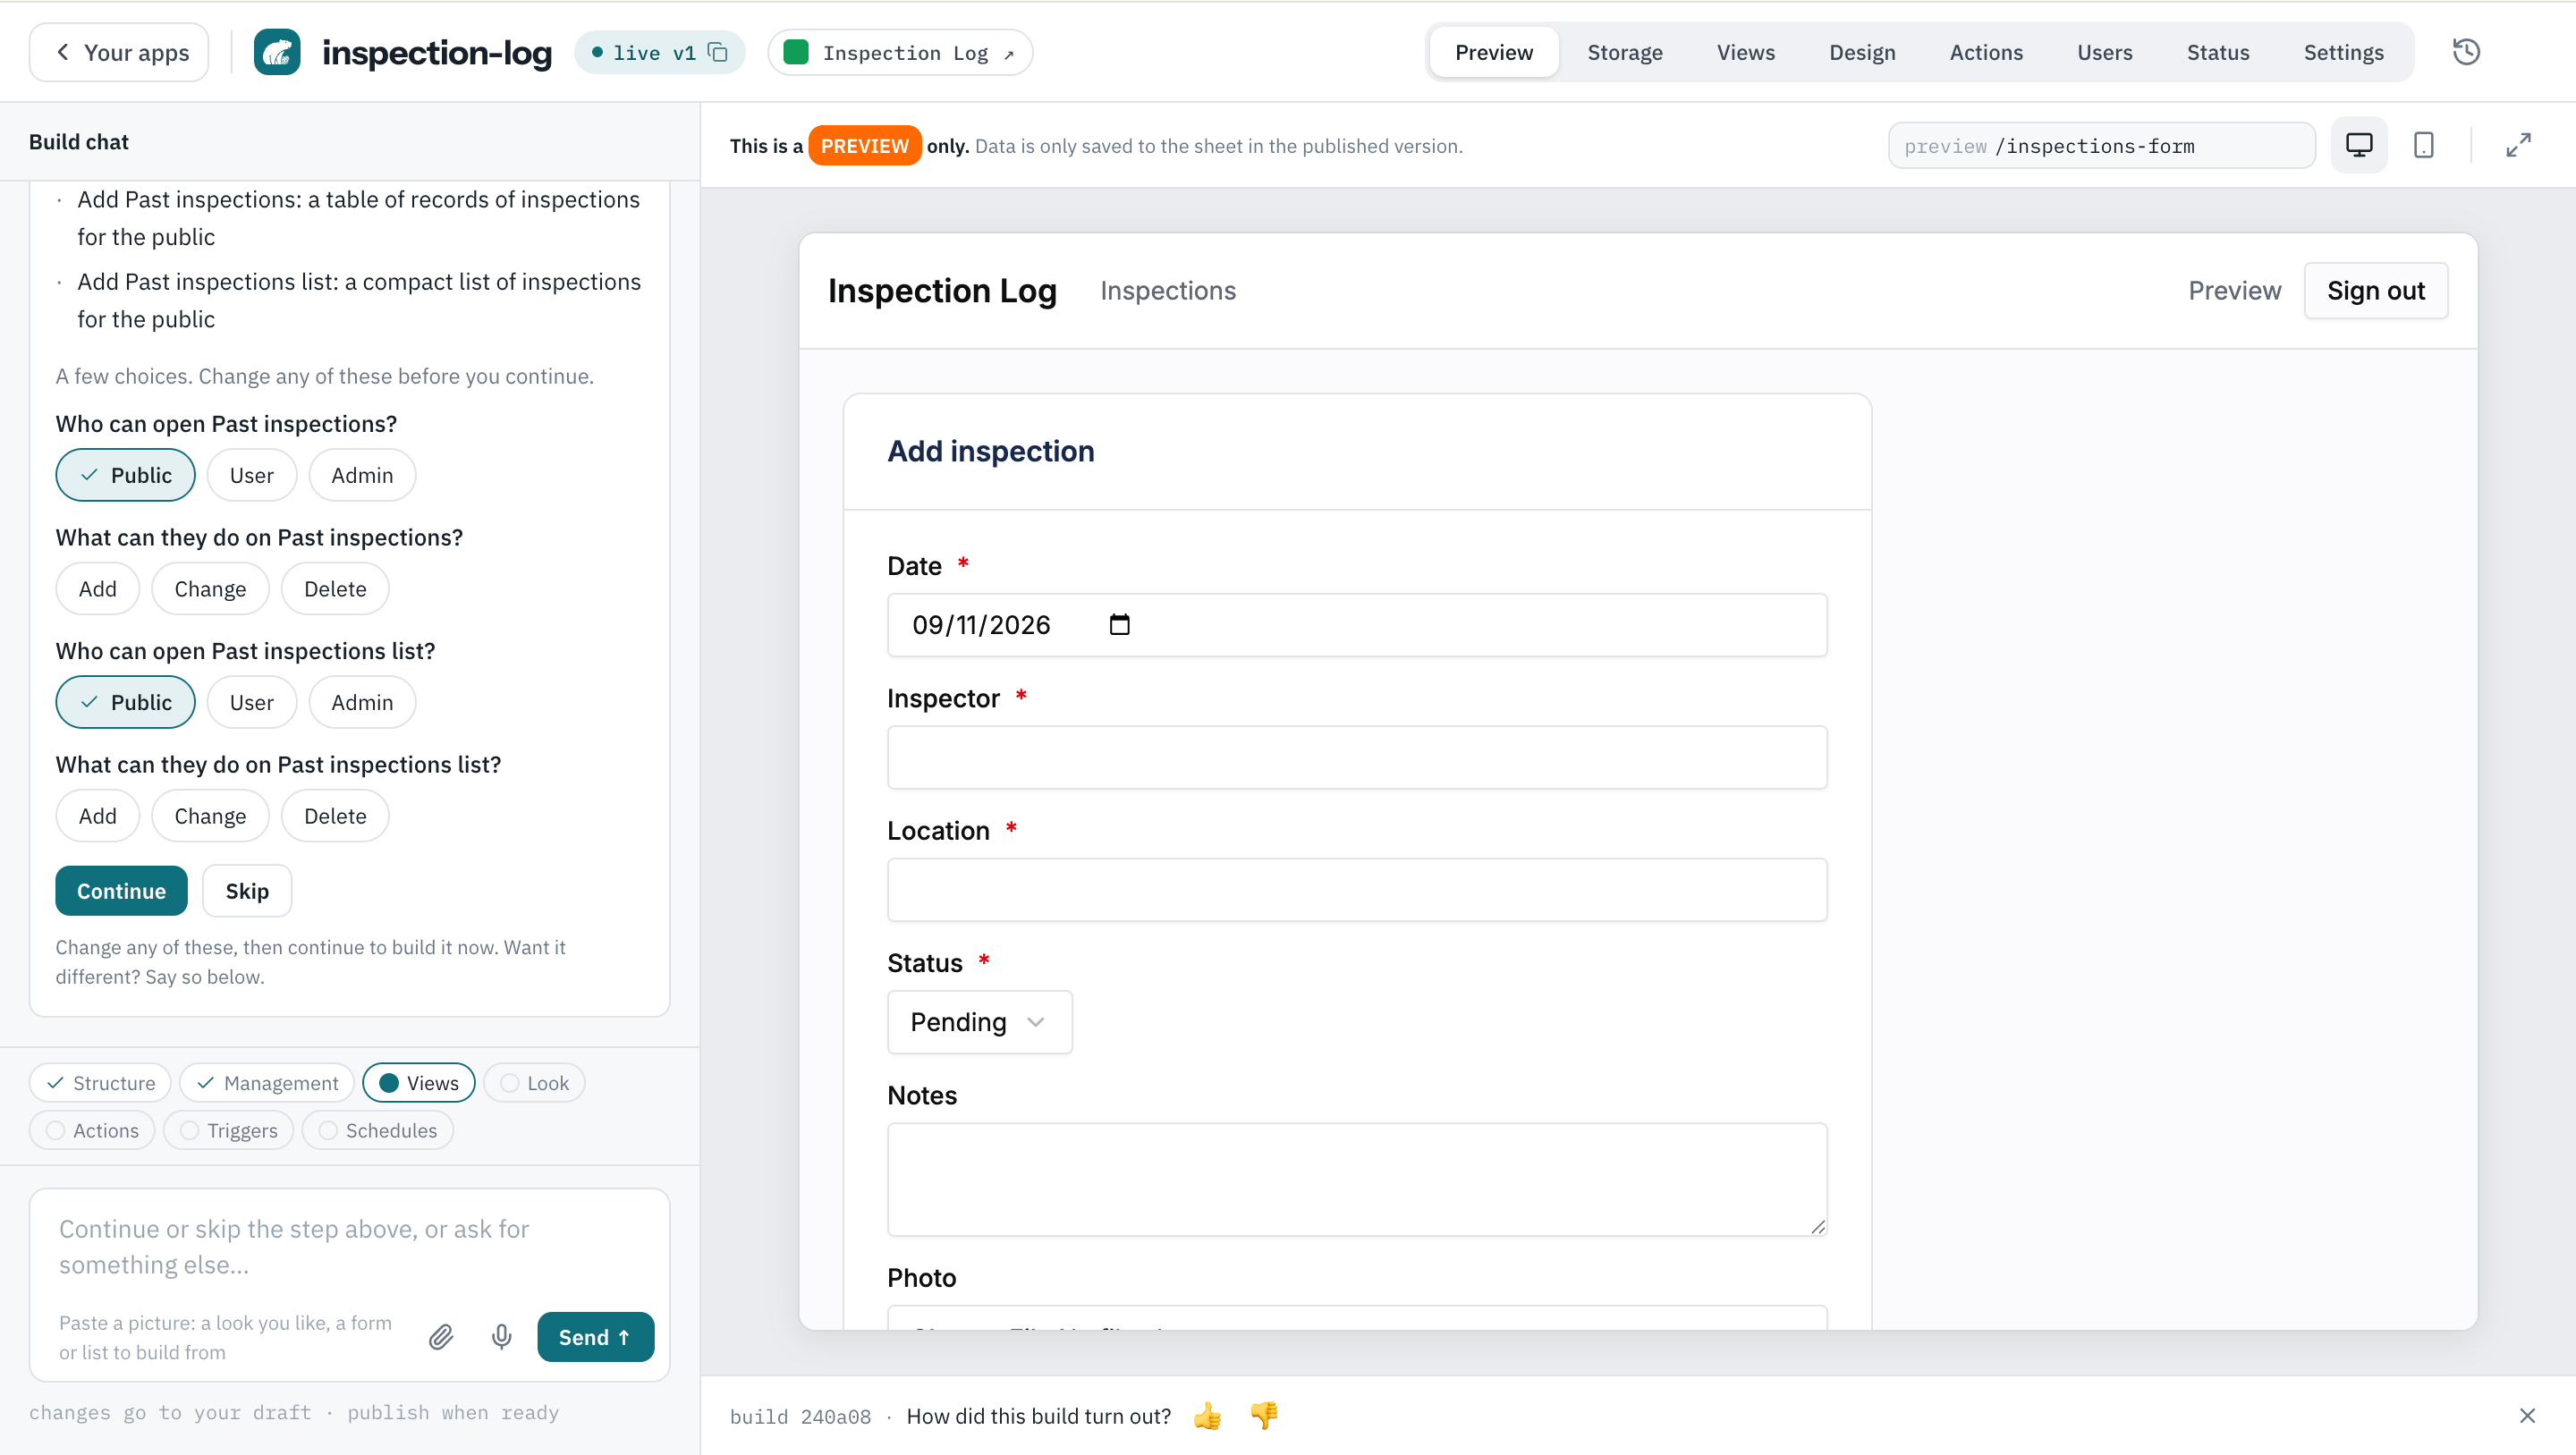
Task: Enable Delete on Past inspections list
Action: pyautogui.click(x=335, y=816)
